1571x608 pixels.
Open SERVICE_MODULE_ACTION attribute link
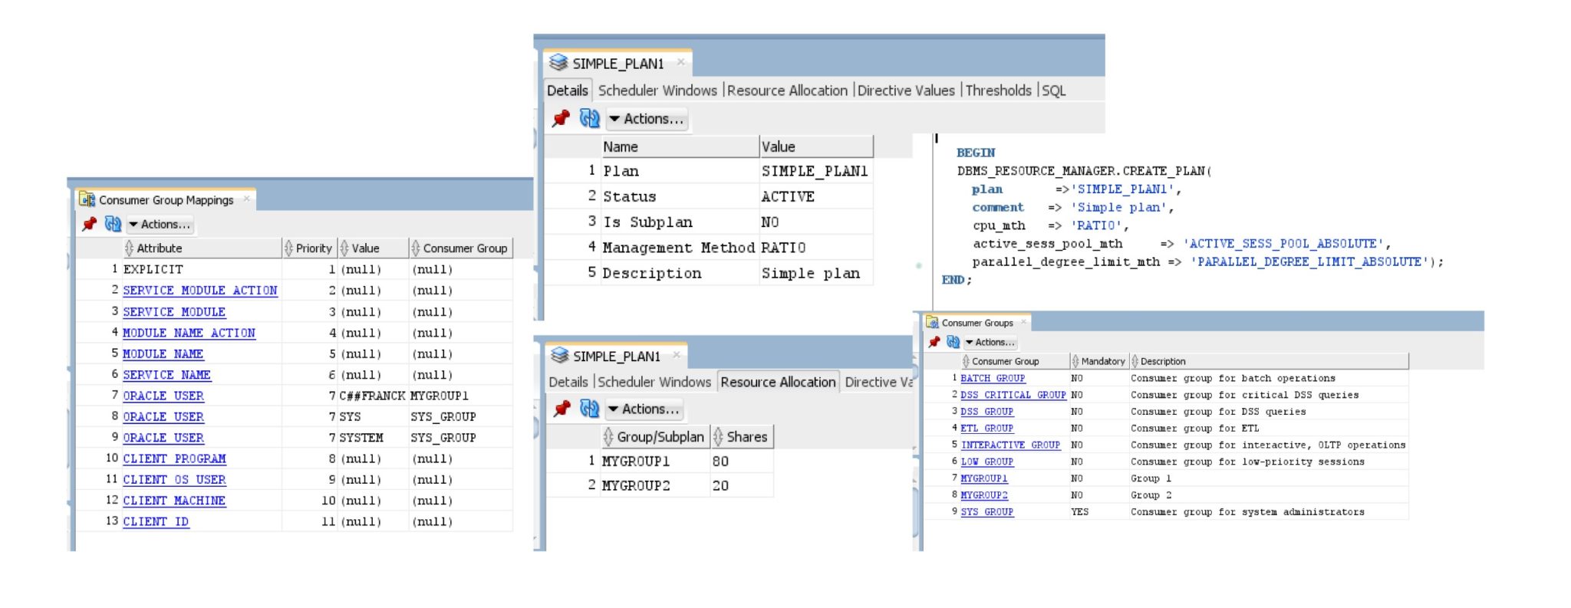click(200, 291)
